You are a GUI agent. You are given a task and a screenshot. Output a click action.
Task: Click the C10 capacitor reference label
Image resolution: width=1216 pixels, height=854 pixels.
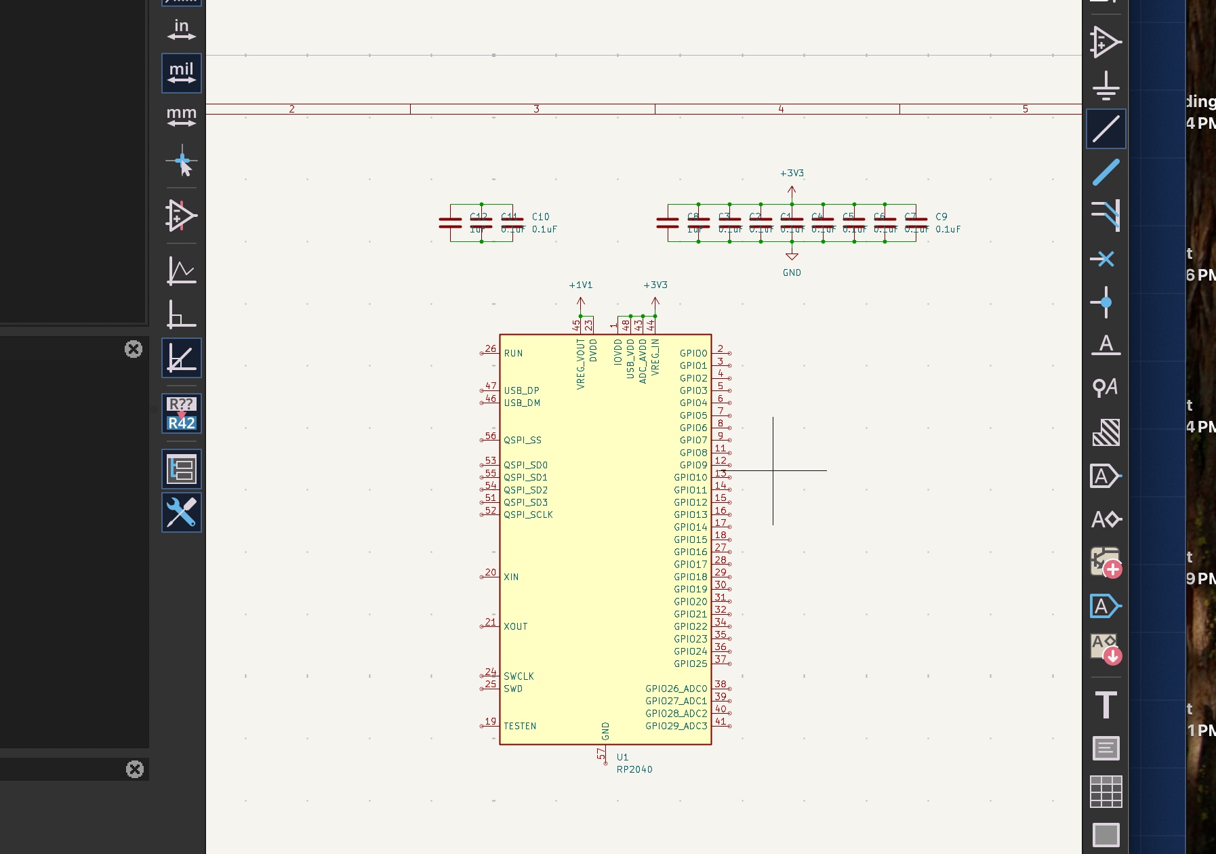pyautogui.click(x=540, y=217)
